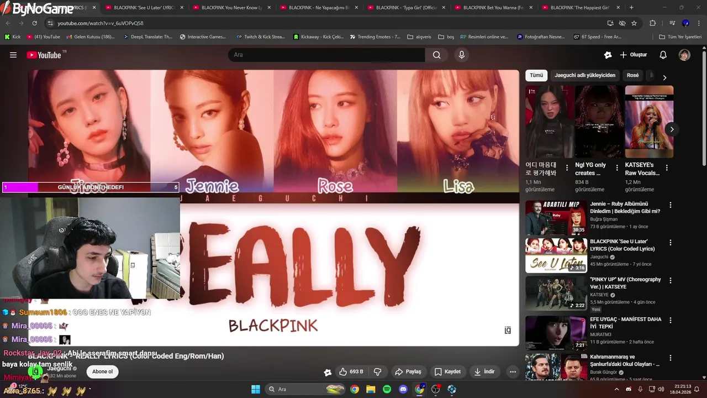Click the browser address bar URL
This screenshot has height=398, width=707.
coord(100,23)
